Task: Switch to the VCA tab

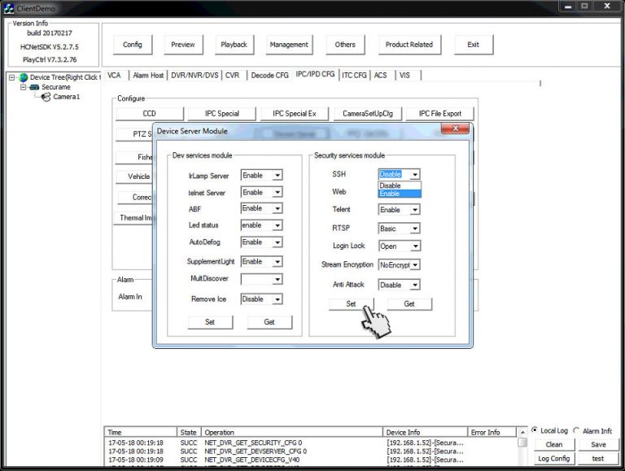Action: click(x=115, y=76)
